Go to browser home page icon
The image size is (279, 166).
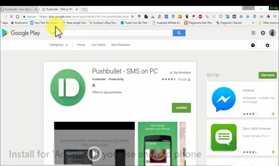click(x=17, y=16)
